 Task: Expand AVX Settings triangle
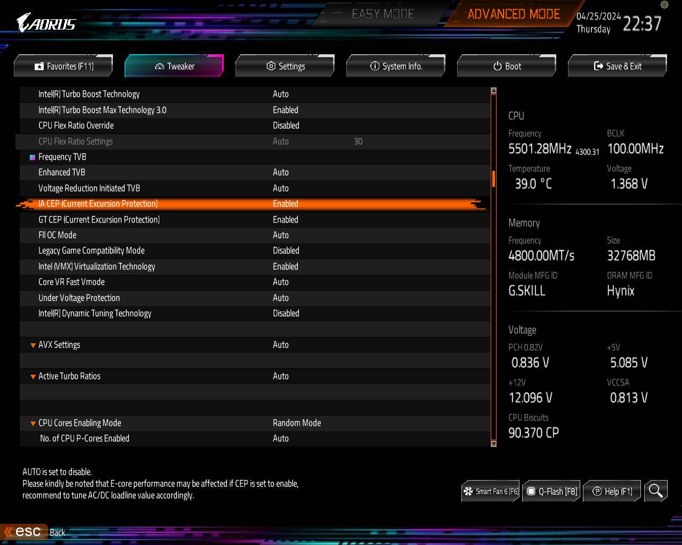point(33,345)
